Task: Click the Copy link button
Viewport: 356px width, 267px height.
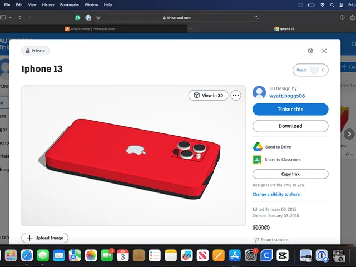Action: click(x=290, y=174)
